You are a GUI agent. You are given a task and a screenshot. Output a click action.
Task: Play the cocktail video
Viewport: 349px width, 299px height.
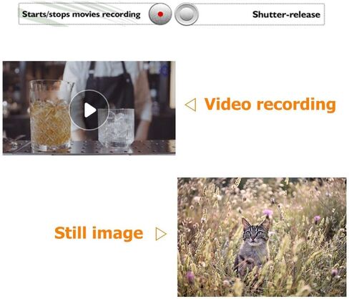coord(89,110)
